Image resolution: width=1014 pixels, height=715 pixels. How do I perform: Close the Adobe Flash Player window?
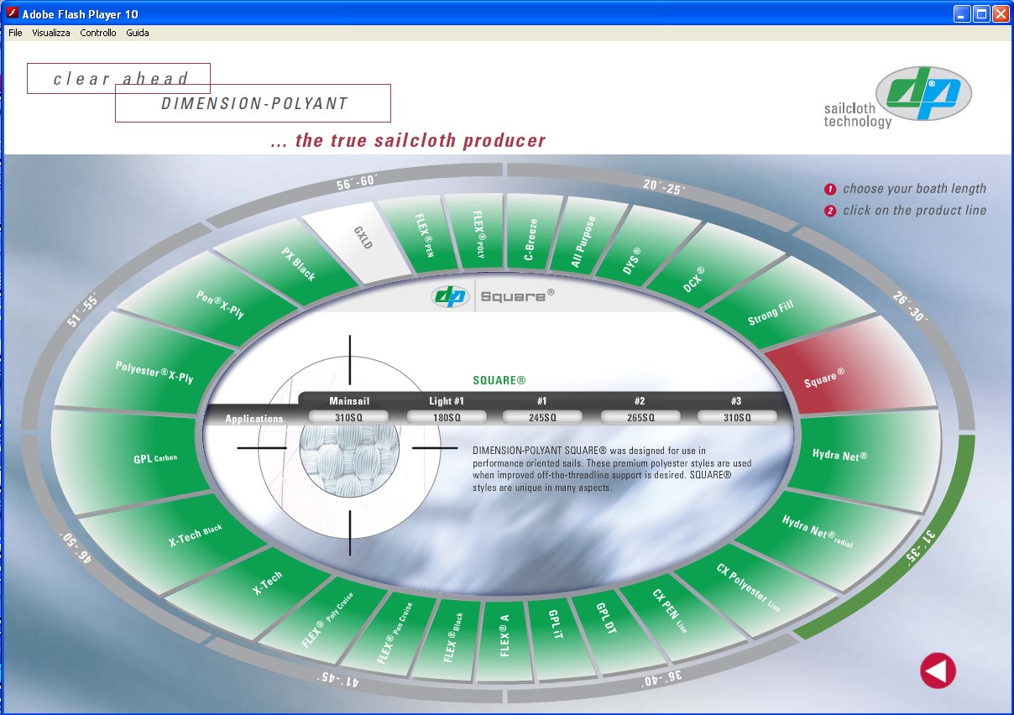pos(1001,13)
